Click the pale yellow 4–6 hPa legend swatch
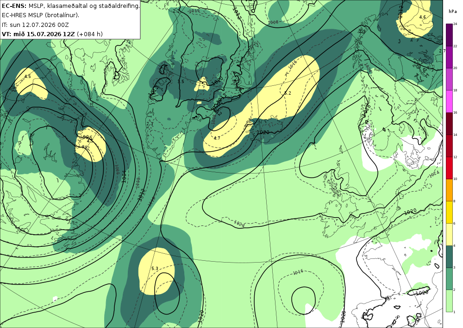This screenshot has height=328, width=463. [x=449, y=234]
